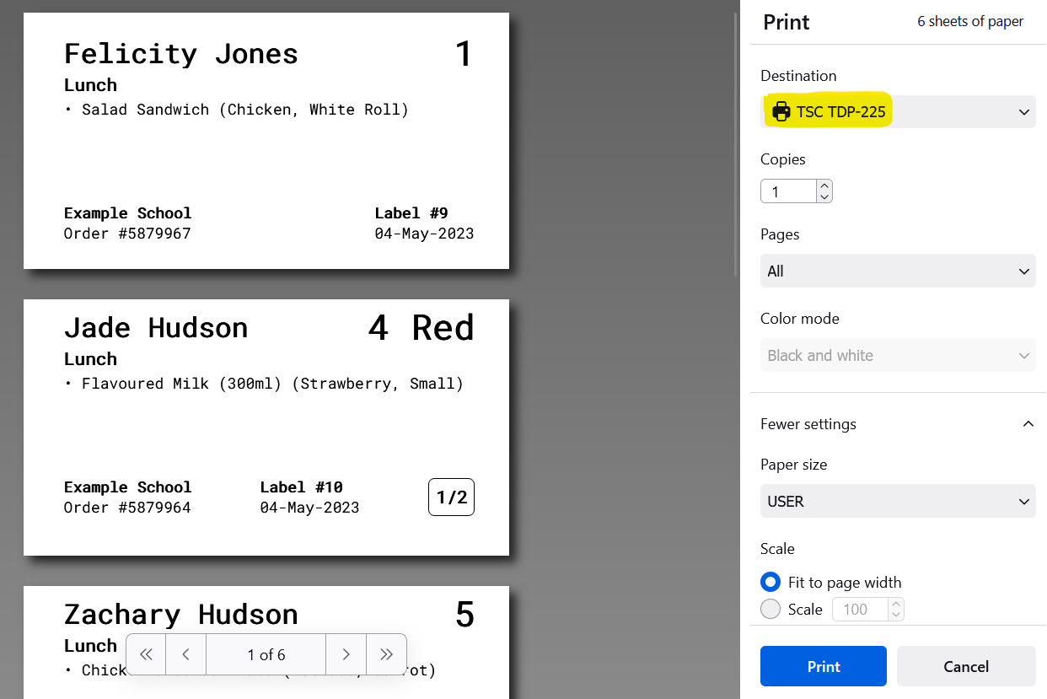Open the Paper size dropdown
Screen dimensions: 1047x699
(x=898, y=502)
